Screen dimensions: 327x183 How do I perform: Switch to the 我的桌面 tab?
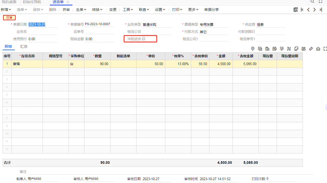(x=9, y=2)
